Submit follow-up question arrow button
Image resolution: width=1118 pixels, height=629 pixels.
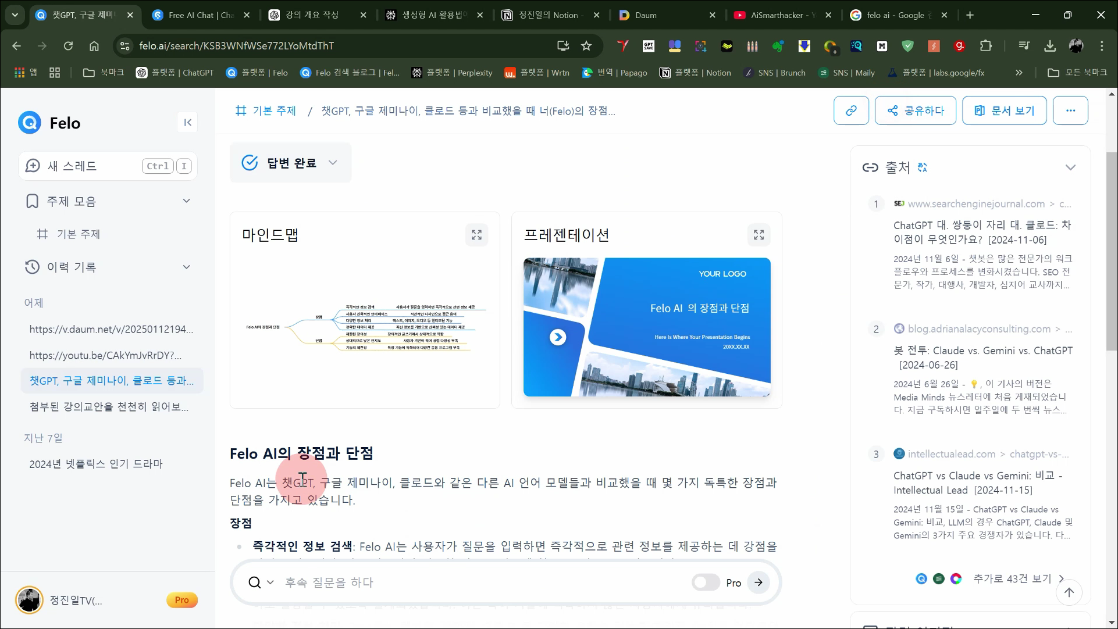tap(759, 582)
